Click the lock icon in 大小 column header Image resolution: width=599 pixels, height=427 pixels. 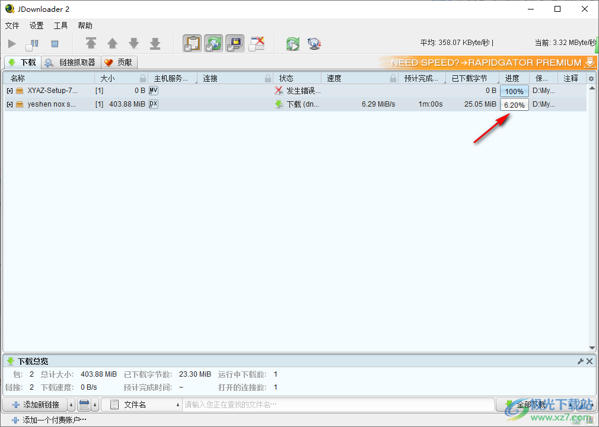click(x=143, y=78)
